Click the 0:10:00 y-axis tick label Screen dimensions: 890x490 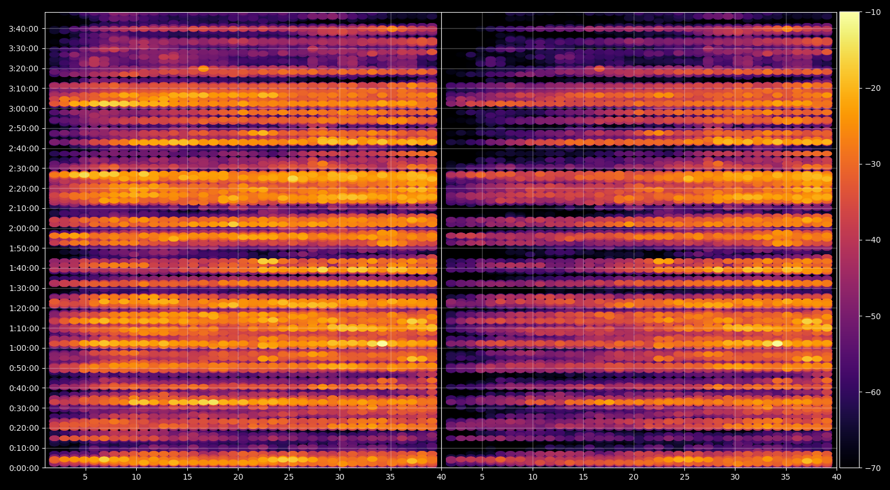point(24,448)
